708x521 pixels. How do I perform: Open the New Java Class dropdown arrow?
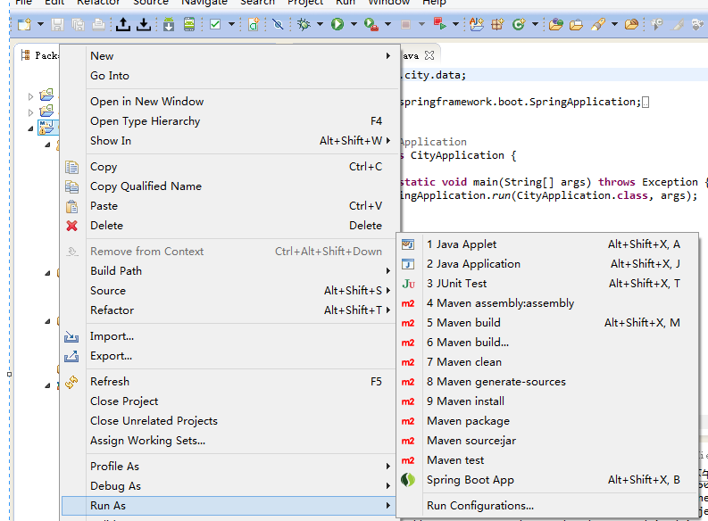click(535, 24)
